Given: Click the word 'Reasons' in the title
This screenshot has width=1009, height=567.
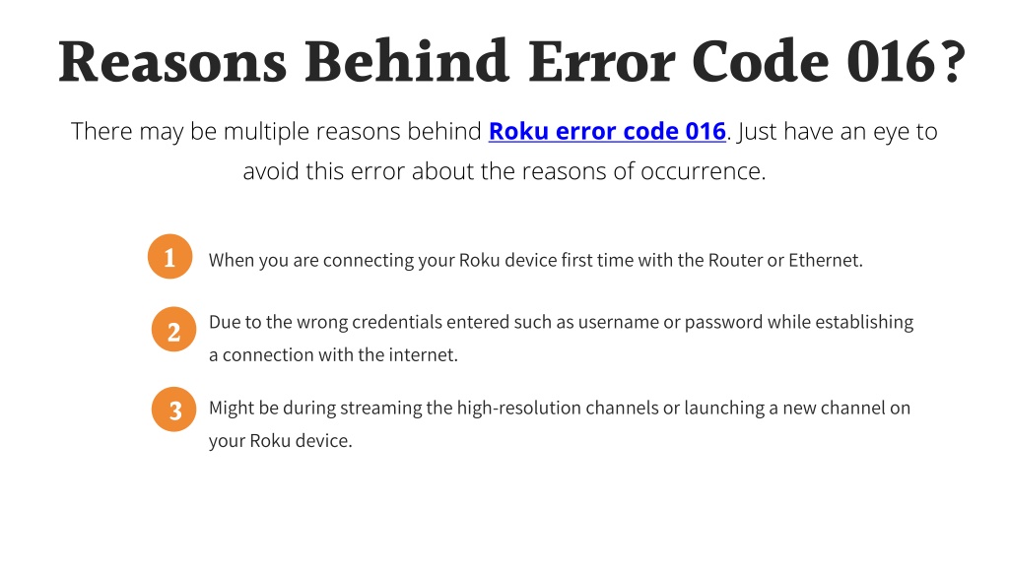Looking at the screenshot, I should click(171, 62).
